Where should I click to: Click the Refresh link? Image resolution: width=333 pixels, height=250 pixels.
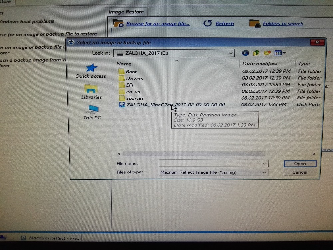(225, 23)
